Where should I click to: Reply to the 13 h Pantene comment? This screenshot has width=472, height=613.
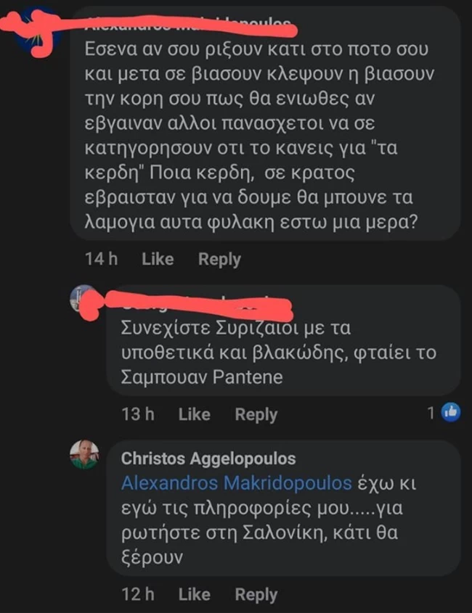click(x=256, y=415)
